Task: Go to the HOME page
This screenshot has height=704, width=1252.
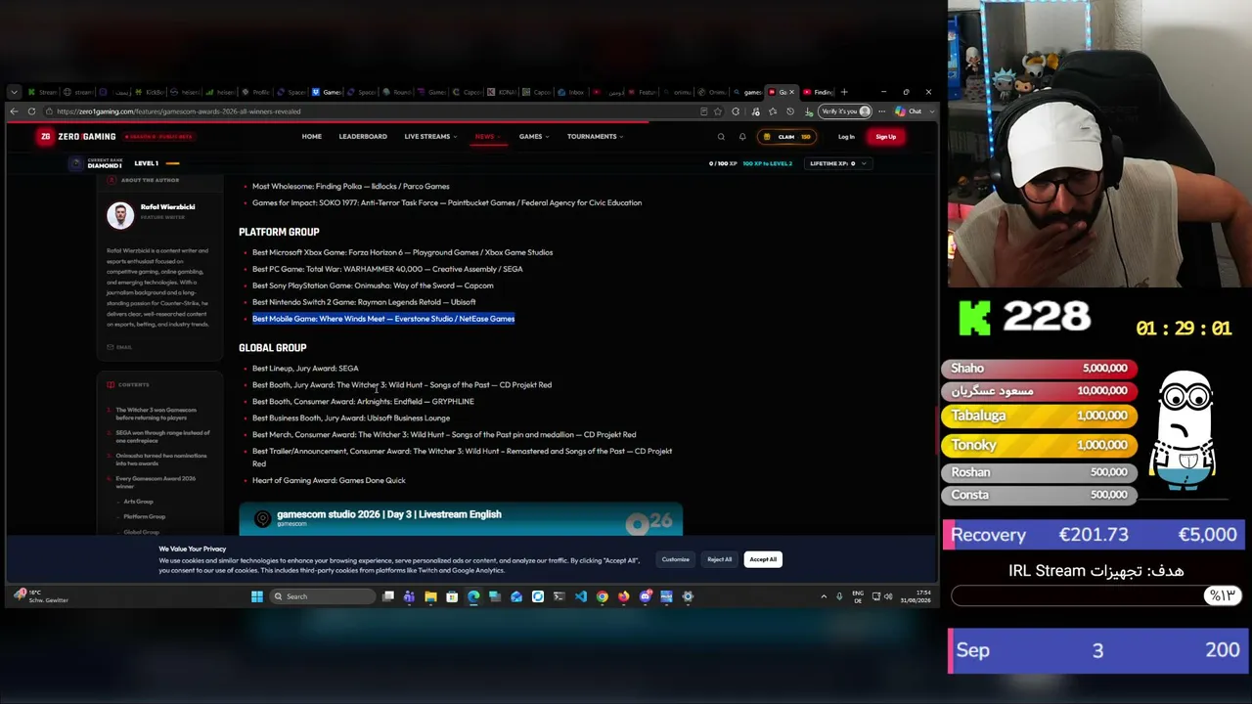Action: [x=312, y=137]
